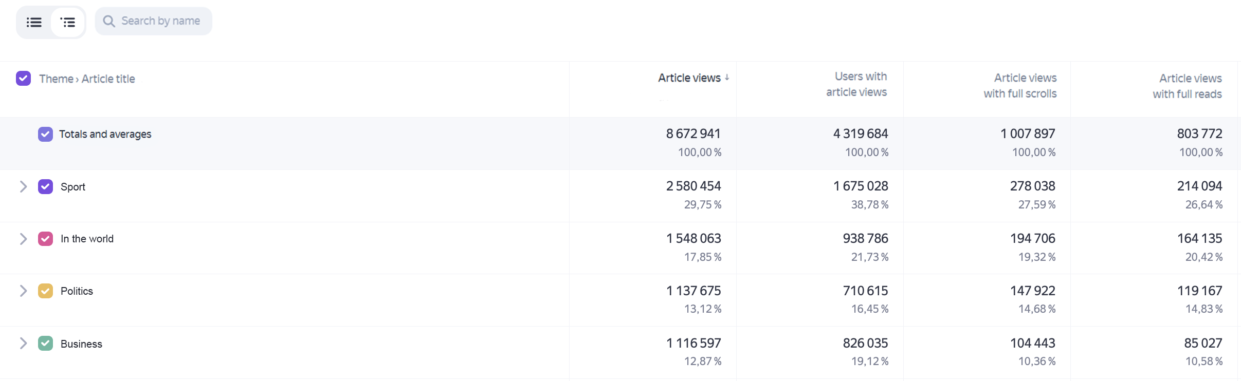Image resolution: width=1241 pixels, height=381 pixels.
Task: Toggle the select-all checkbox in header
Action: (23, 79)
